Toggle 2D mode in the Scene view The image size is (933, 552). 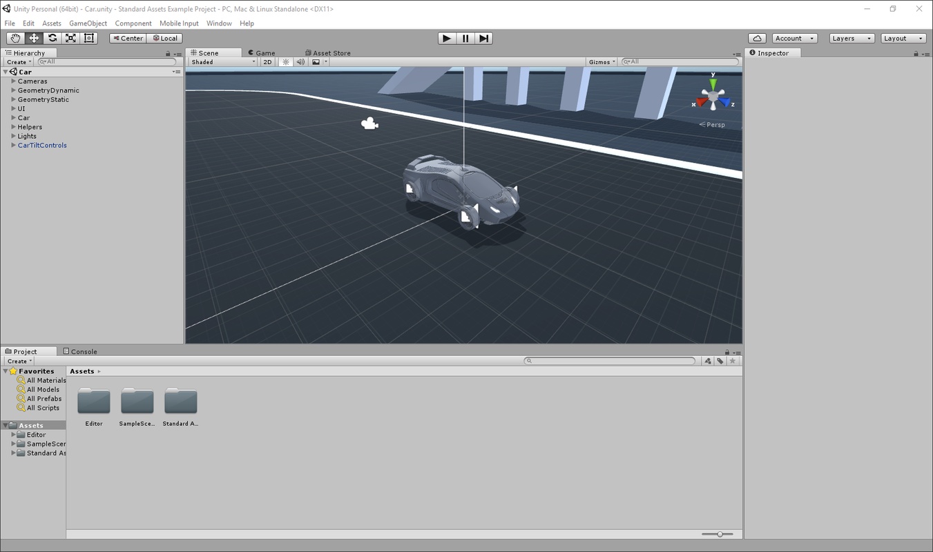pos(267,62)
